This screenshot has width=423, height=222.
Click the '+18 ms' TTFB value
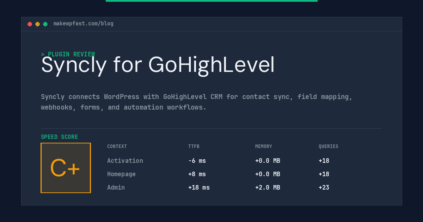click(x=199, y=187)
